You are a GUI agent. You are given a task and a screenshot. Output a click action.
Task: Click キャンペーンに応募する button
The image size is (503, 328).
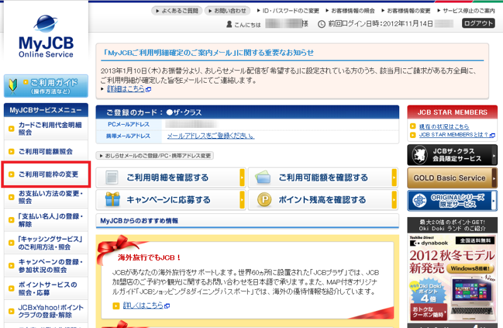(x=170, y=199)
